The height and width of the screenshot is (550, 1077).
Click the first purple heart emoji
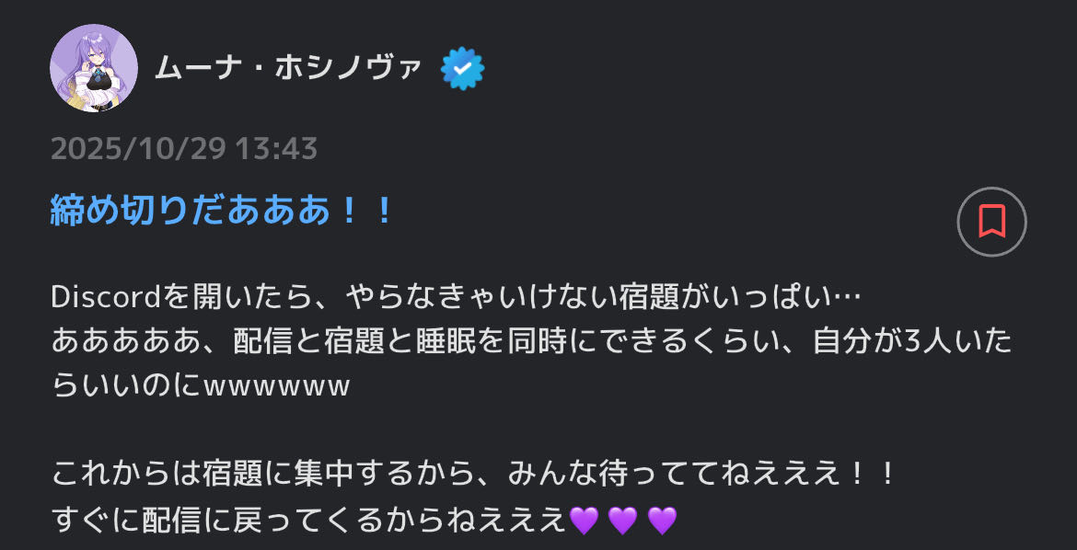[584, 520]
